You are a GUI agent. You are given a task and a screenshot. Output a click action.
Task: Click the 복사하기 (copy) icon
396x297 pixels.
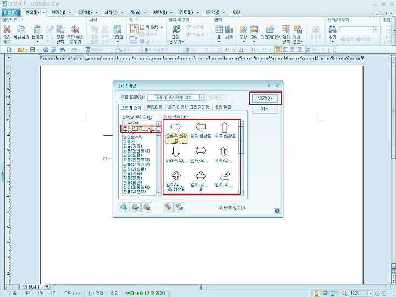(21, 30)
